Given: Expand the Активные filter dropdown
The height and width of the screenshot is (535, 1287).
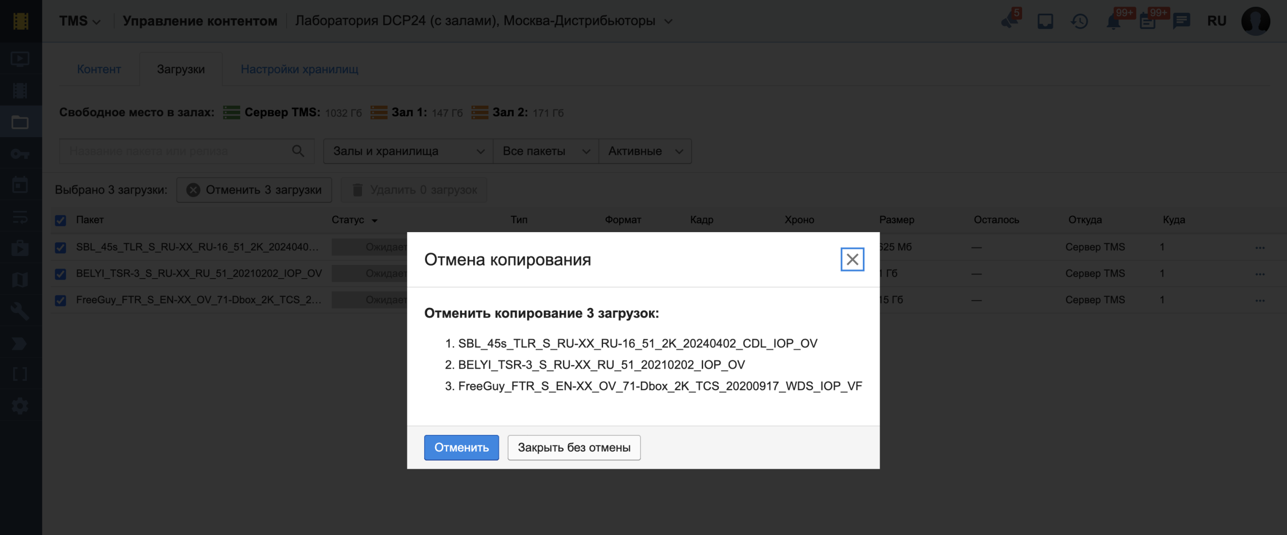Looking at the screenshot, I should coord(645,151).
